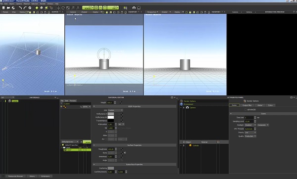This screenshot has height=179, width=297.
Task: Open the Window menu in the menu bar
Action: (x=50, y=4)
